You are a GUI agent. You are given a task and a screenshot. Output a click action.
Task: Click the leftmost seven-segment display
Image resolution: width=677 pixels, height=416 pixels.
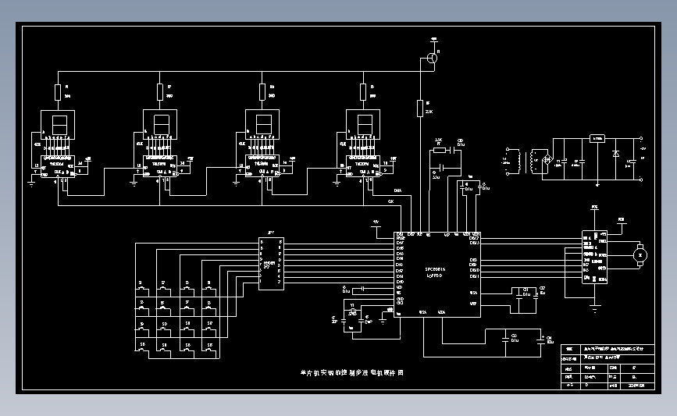point(58,125)
